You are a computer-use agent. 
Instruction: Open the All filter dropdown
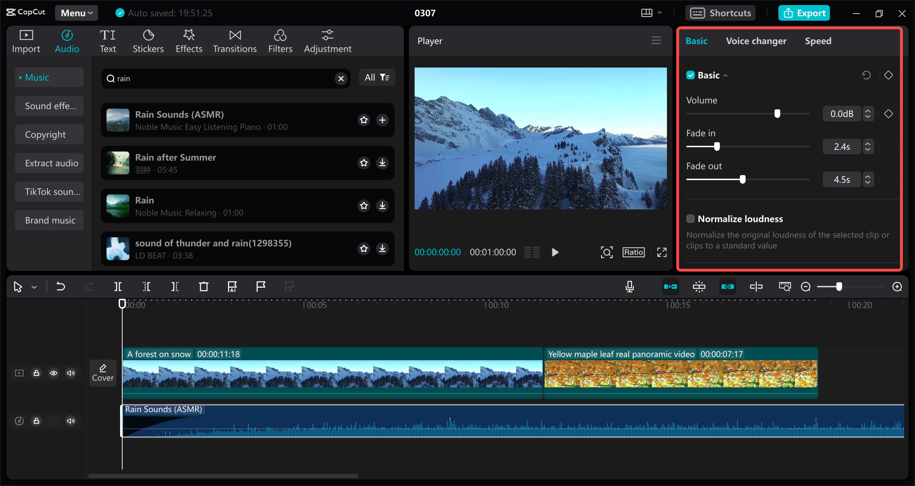tap(377, 78)
